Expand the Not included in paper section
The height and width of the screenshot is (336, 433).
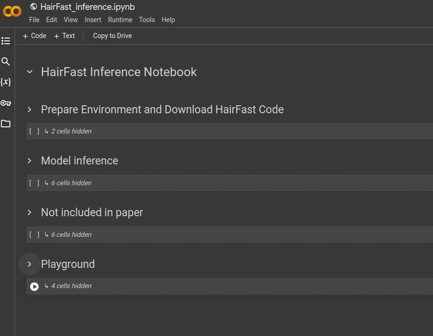30,212
